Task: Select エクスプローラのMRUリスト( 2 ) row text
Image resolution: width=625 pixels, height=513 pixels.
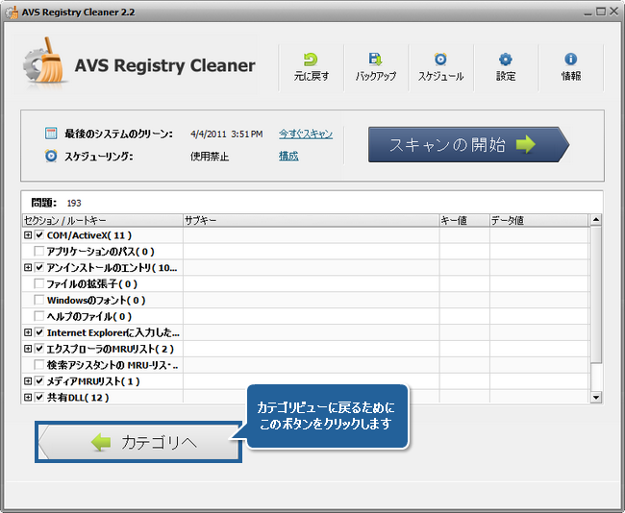Action: tap(111, 349)
